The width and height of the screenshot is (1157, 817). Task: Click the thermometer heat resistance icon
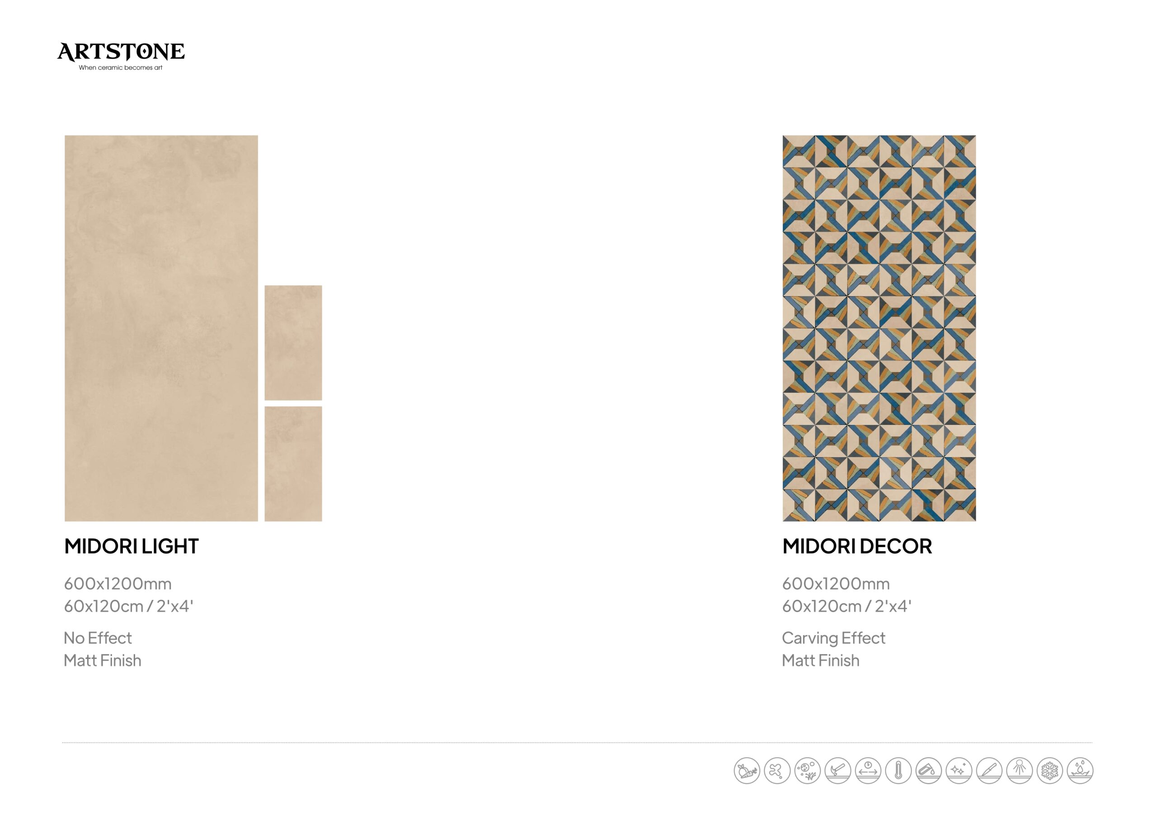pos(898,770)
